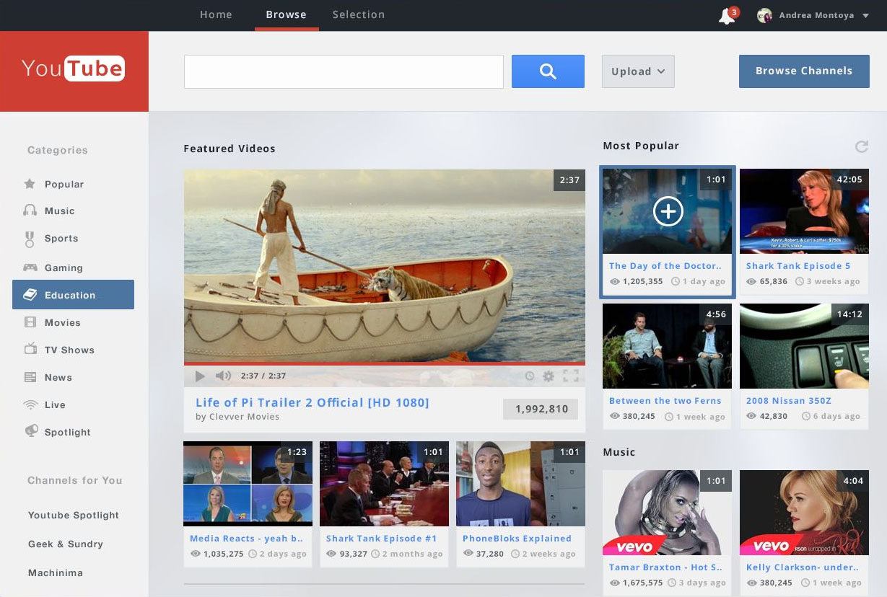Open the notifications bell icon
This screenshot has width=887, height=597.
pyautogui.click(x=727, y=16)
